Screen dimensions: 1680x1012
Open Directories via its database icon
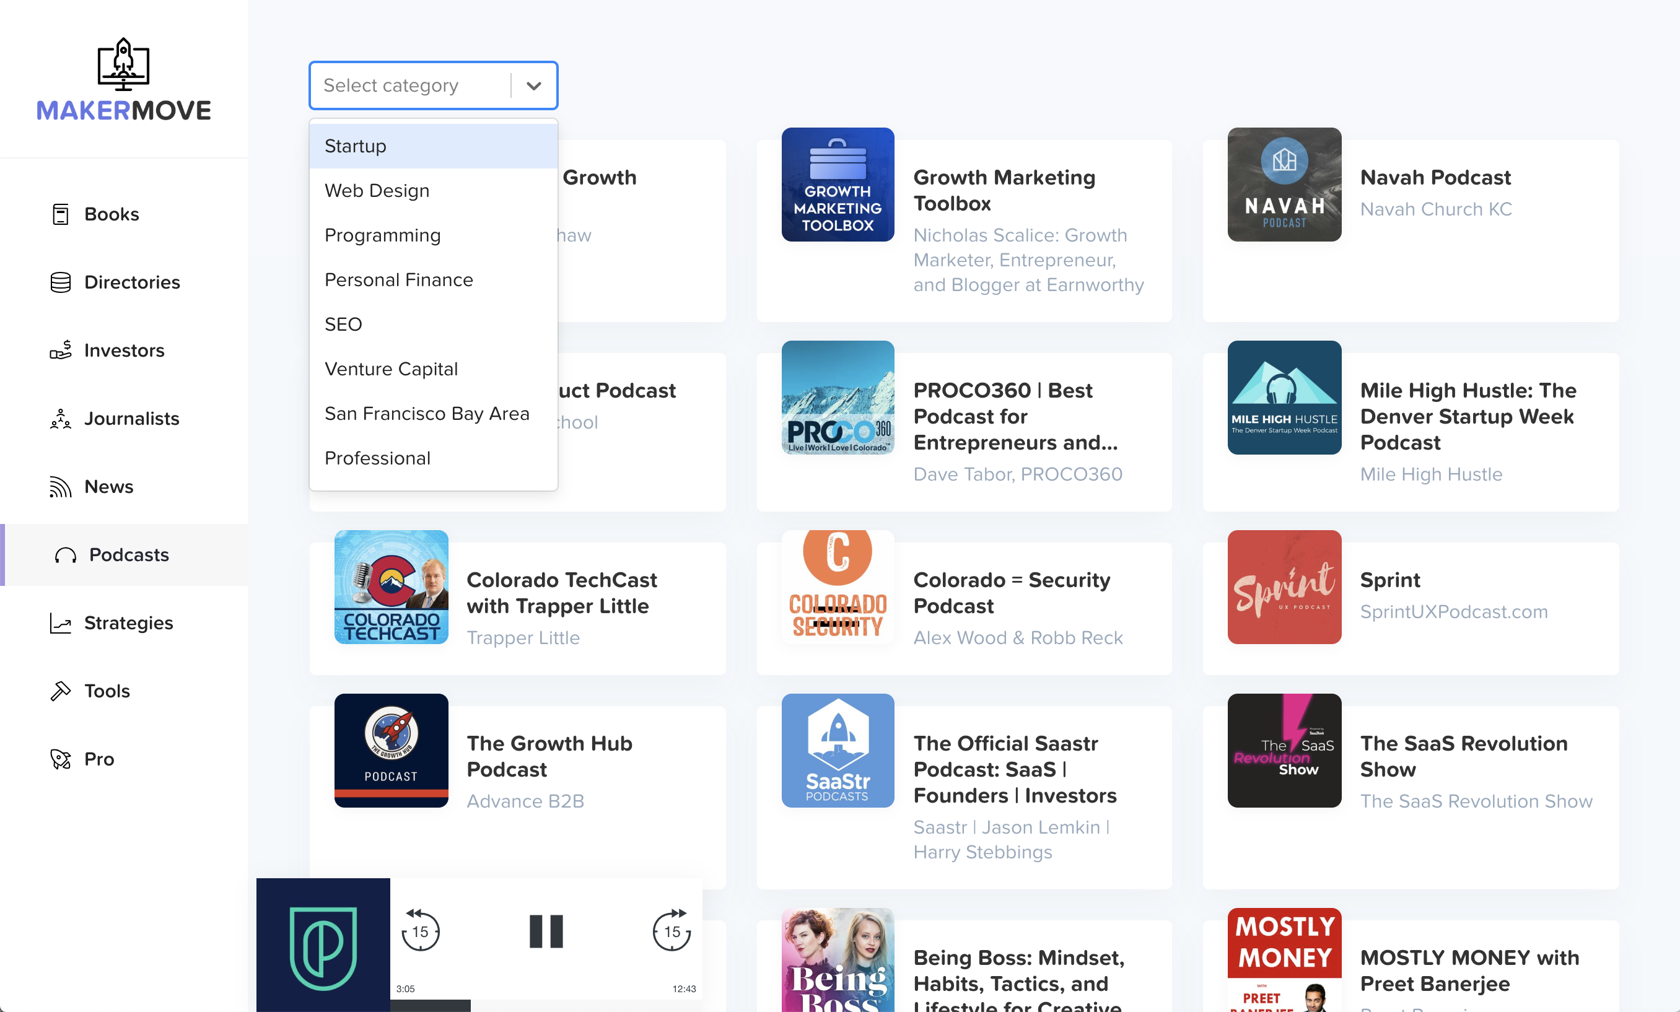[61, 282]
